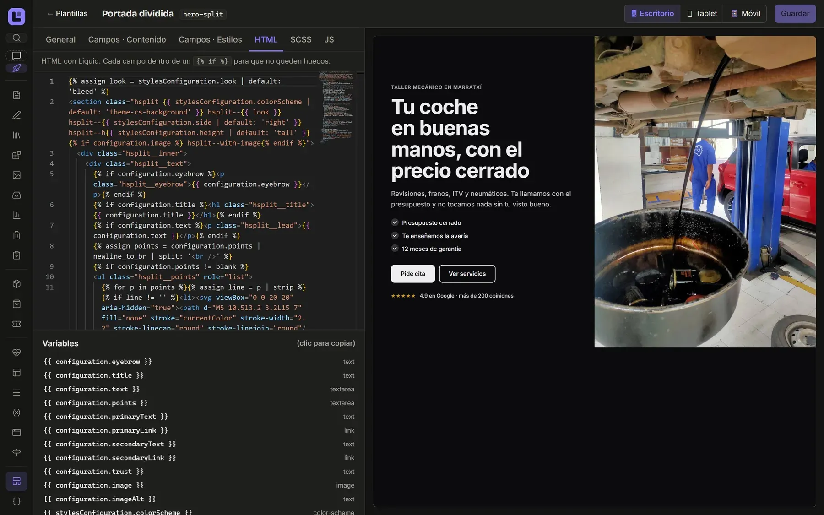Go back to Plantillas

pos(67,14)
